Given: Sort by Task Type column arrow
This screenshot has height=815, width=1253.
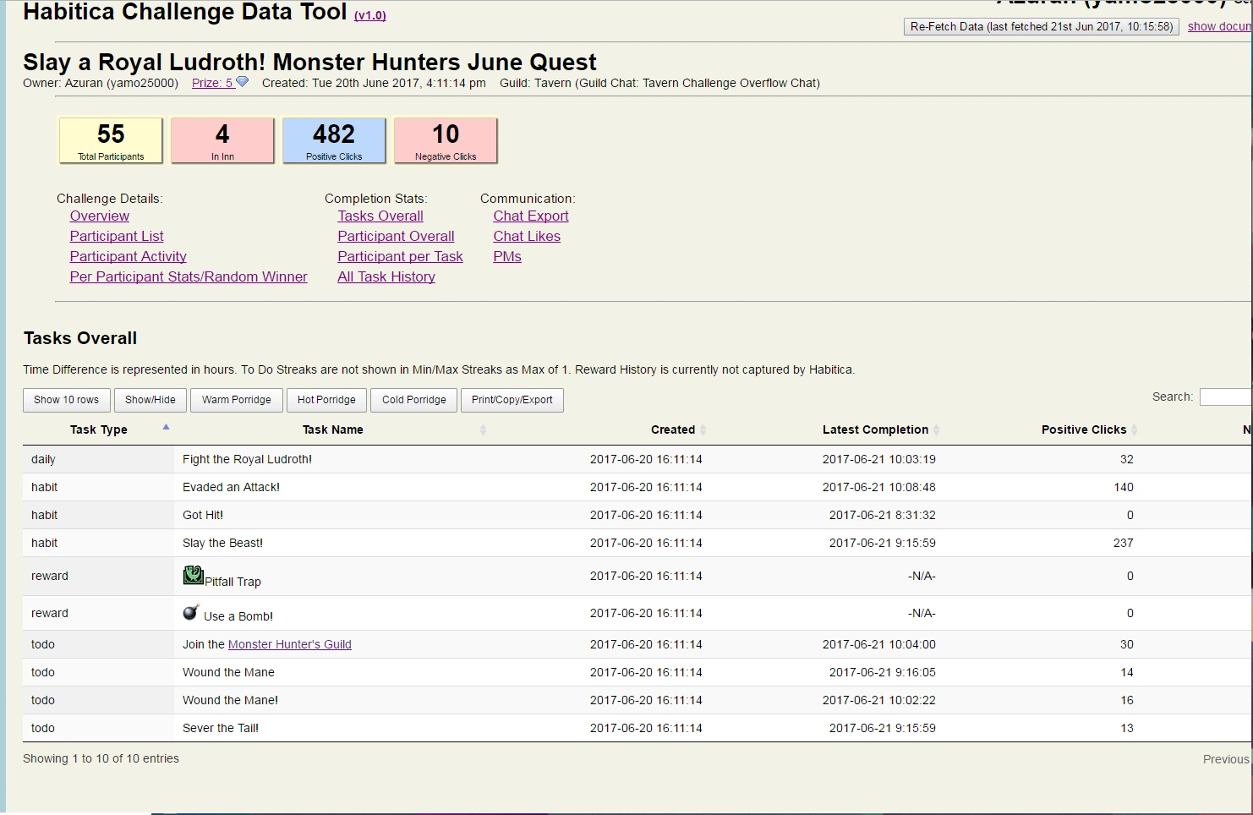Looking at the screenshot, I should 166,427.
